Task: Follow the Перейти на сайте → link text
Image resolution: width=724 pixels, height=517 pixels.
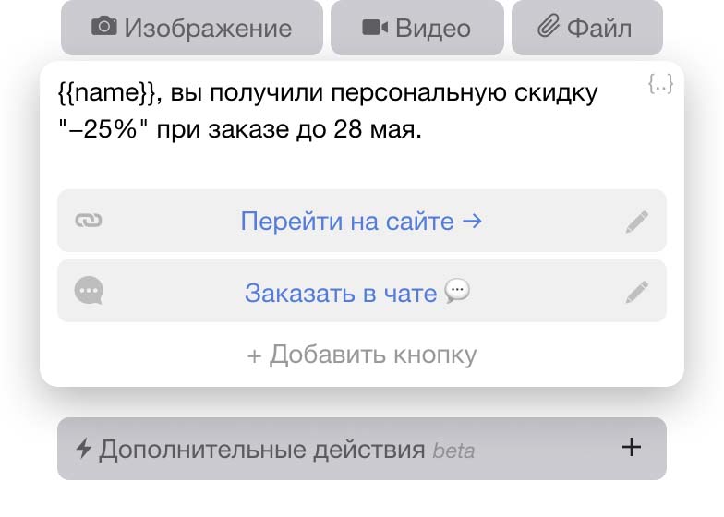Action: coord(361,222)
